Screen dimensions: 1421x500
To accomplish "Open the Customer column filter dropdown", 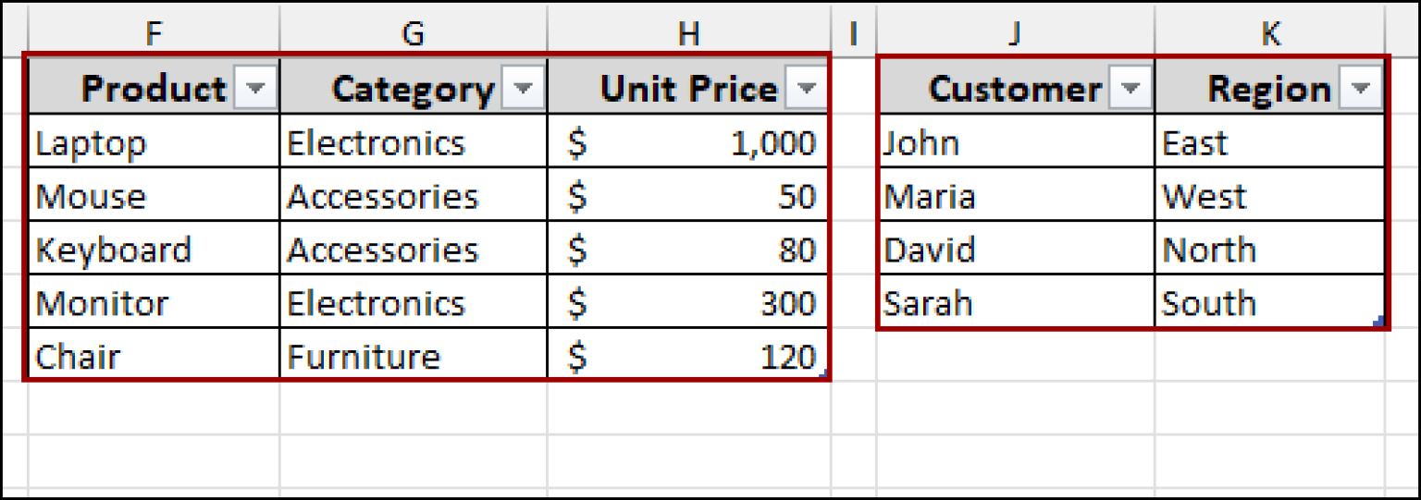I will tap(1130, 89).
